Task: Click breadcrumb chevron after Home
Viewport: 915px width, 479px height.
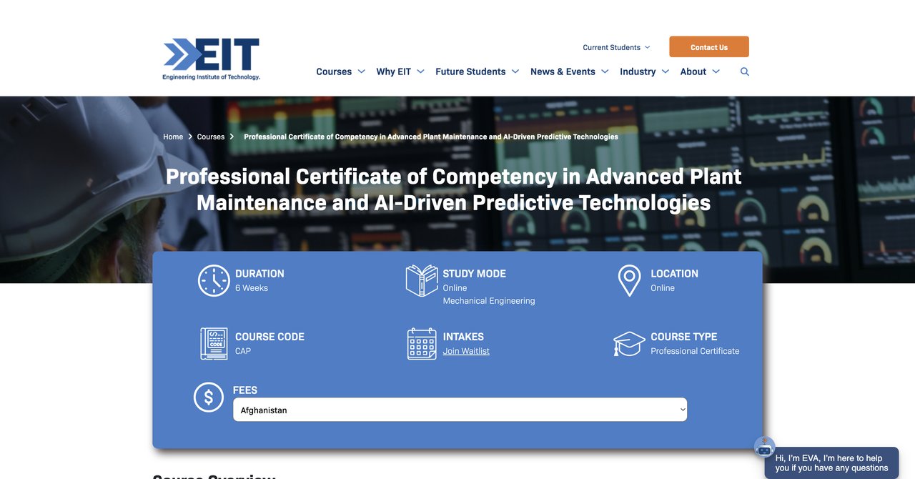Action: coord(190,137)
